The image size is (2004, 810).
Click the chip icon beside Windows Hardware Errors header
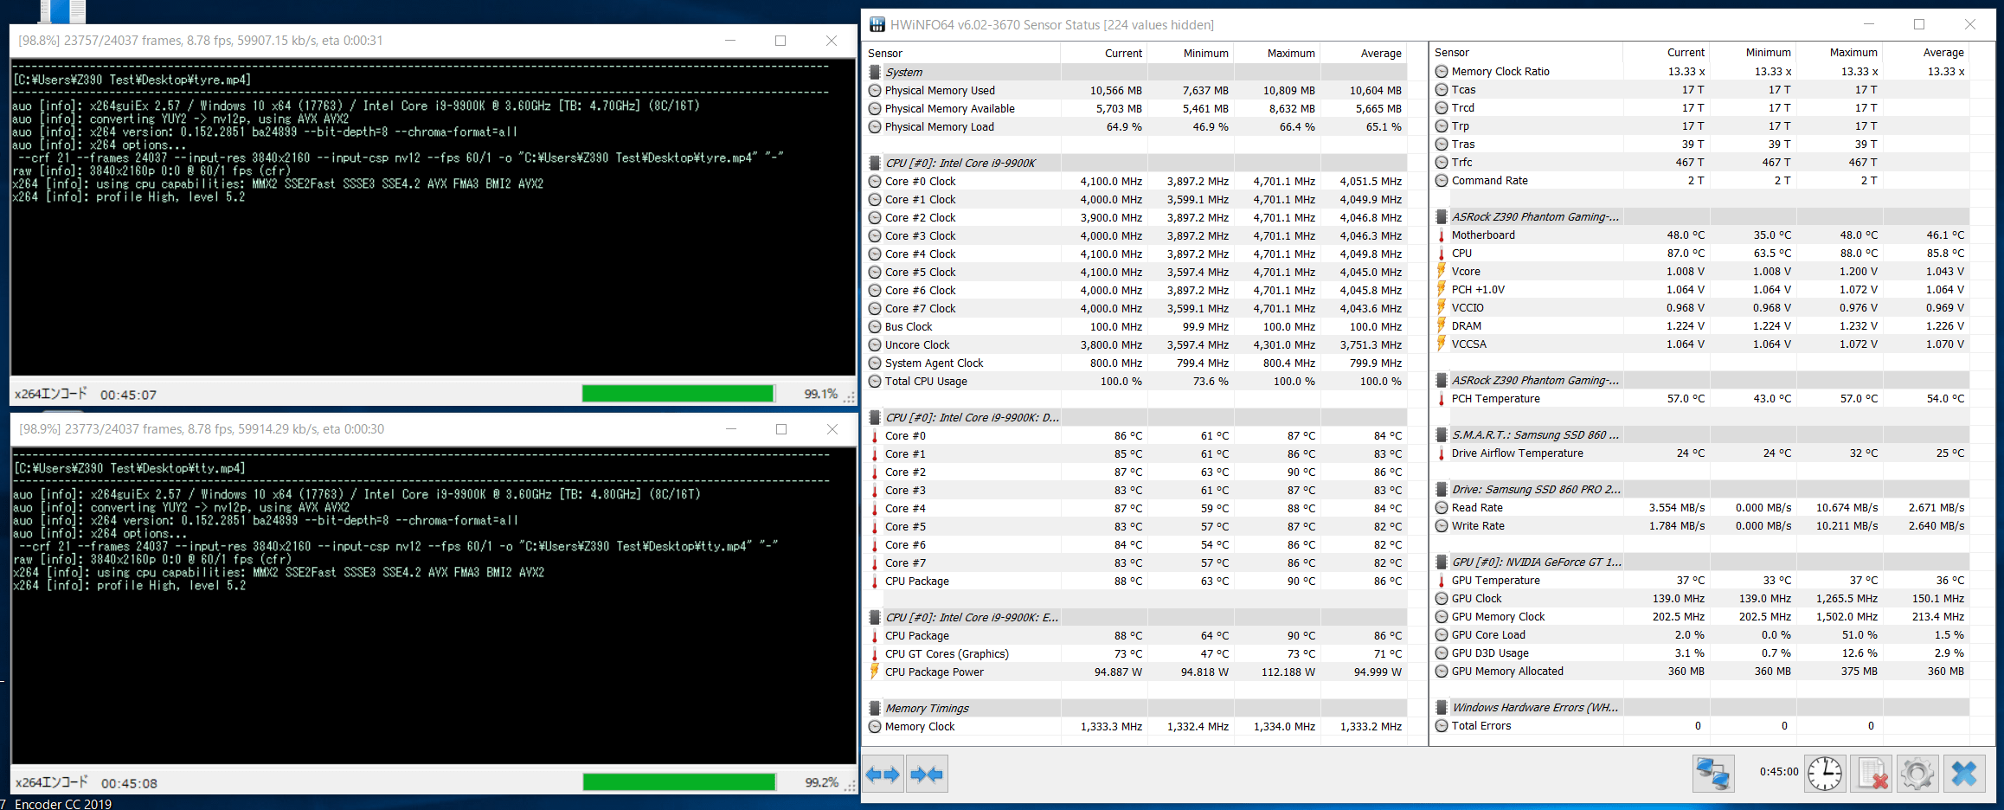coord(1442,707)
